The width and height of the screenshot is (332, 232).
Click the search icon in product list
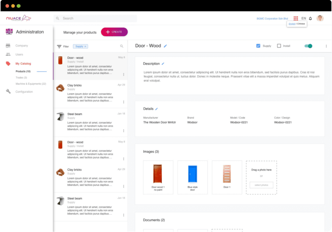(122, 46)
